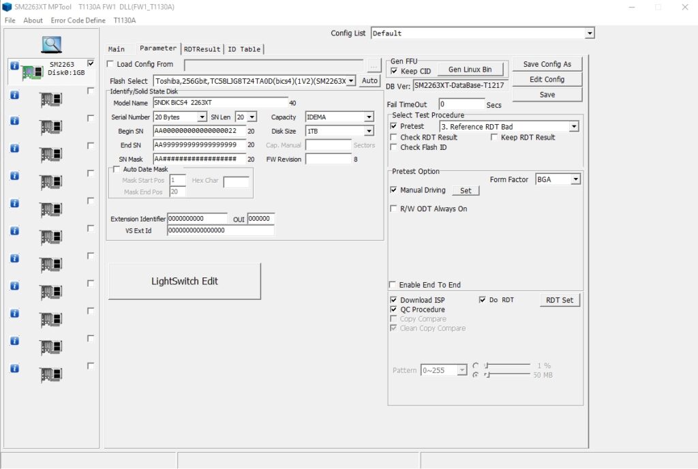Viewport: 698px width, 469px height.
Task: Click the SM2263XT MPTool title bar icon
Action: [7, 7]
